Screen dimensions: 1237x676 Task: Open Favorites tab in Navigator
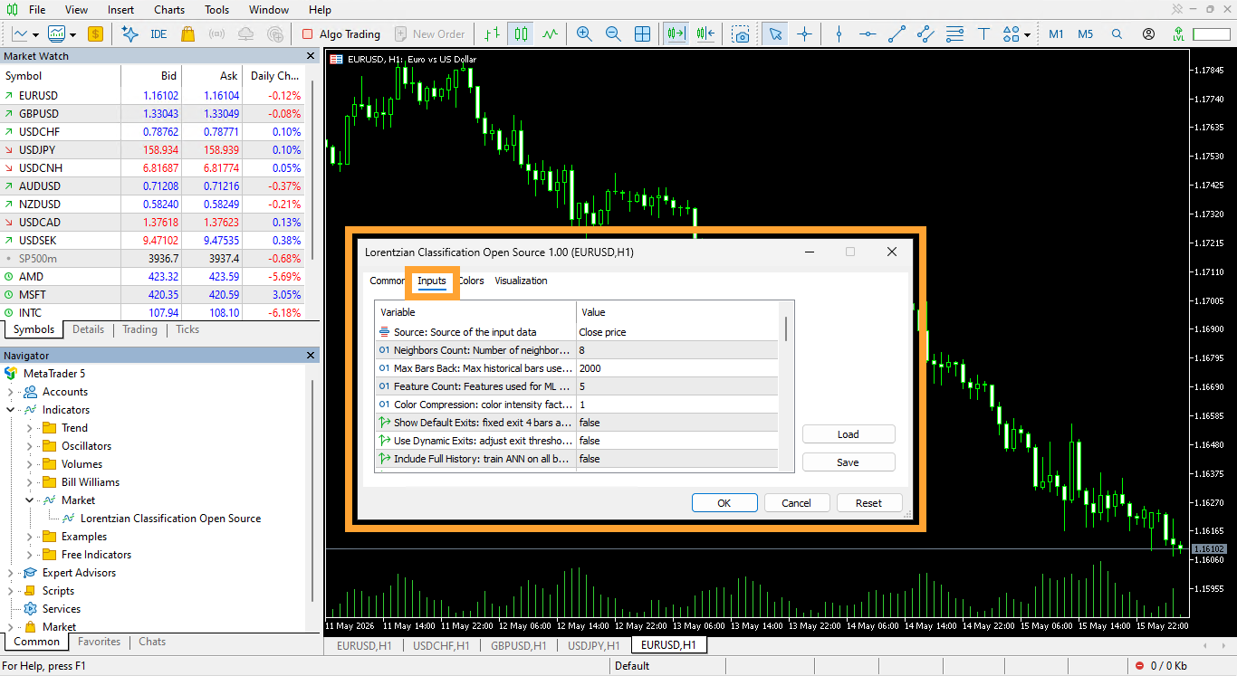pyautogui.click(x=100, y=642)
